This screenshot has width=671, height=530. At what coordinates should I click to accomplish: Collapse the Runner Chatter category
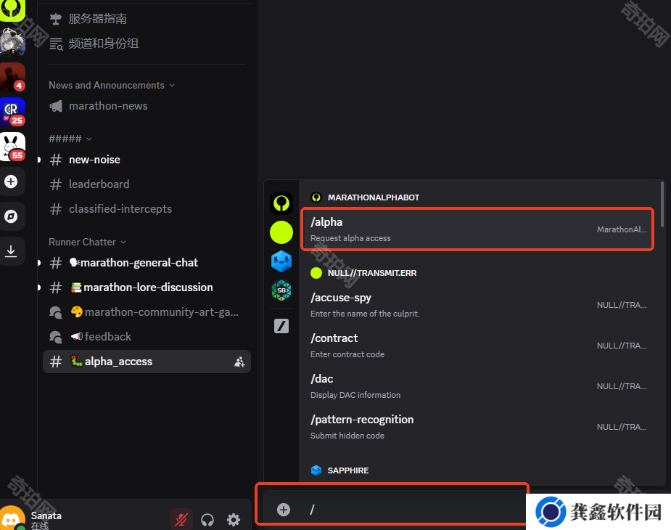click(87, 242)
